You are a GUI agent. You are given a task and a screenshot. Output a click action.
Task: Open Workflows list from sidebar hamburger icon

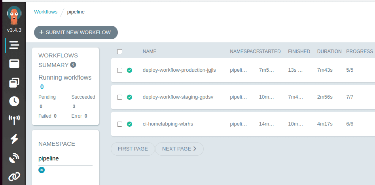tap(14, 45)
